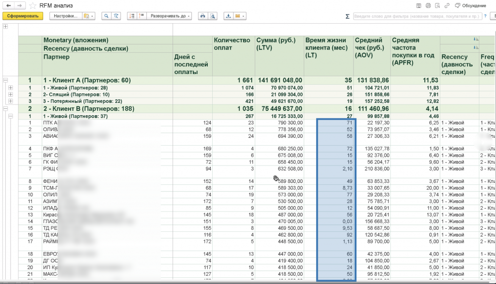This screenshot has height=284, width=496.
Task: Go back with the left arrow button
Action: pyautogui.click(x=9, y=5)
